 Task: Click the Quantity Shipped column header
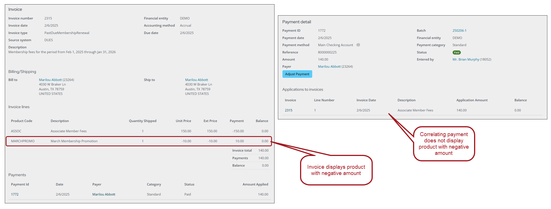click(x=143, y=121)
